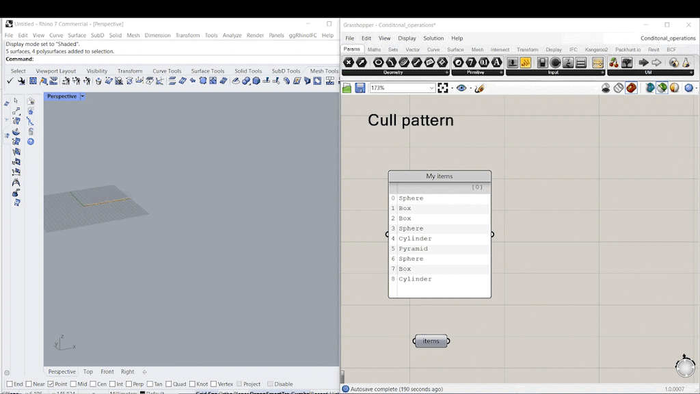700x394 pixels.
Task: Select the Text 'A' parameter icon
Action: coord(496,62)
